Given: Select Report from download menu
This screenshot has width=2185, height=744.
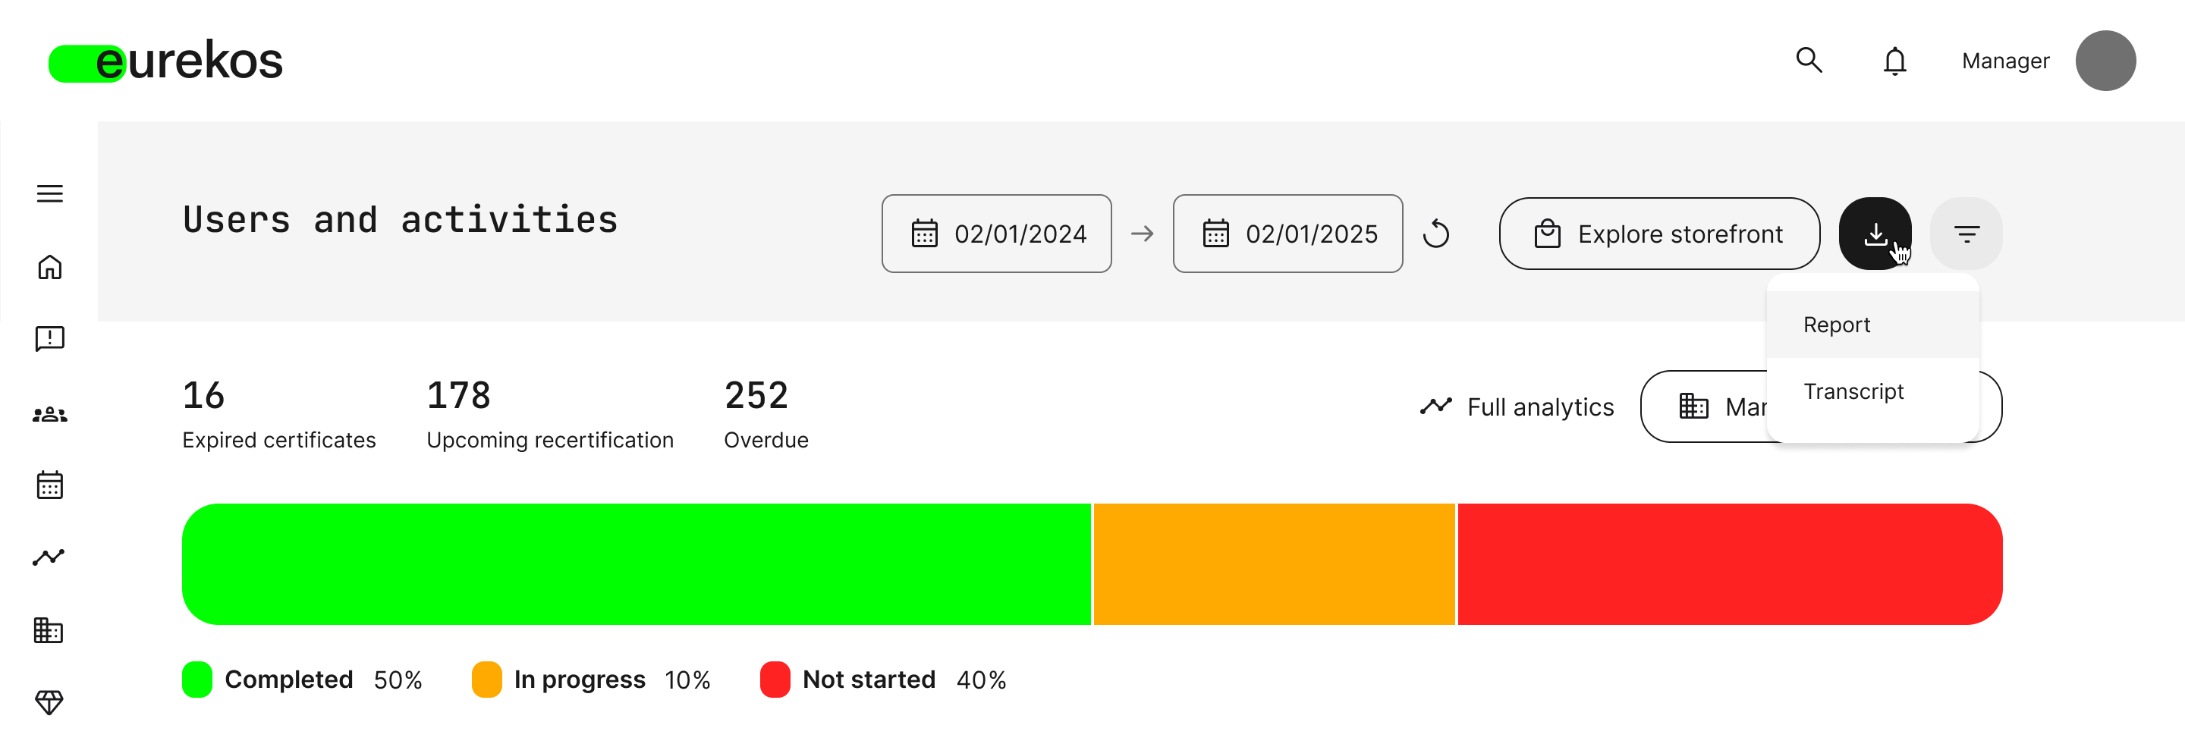Looking at the screenshot, I should tap(1836, 325).
